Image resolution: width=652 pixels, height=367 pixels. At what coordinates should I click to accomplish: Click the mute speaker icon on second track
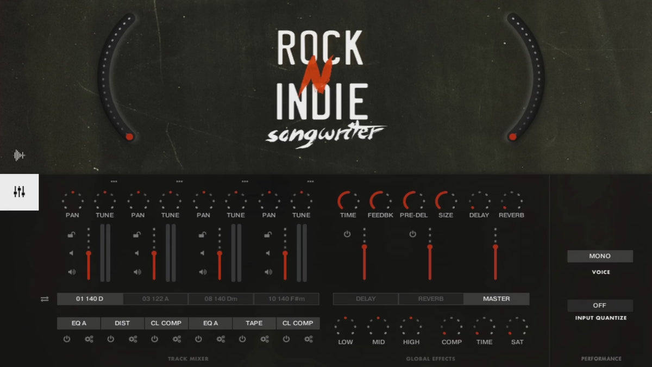click(x=137, y=253)
